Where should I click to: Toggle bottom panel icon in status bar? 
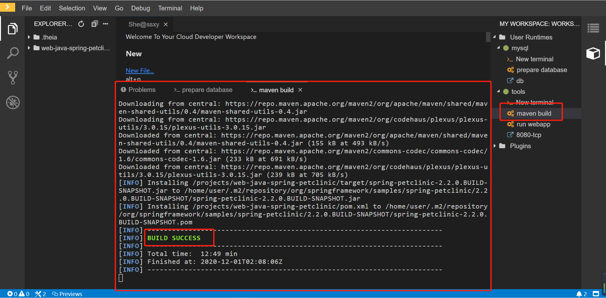[x=596, y=294]
